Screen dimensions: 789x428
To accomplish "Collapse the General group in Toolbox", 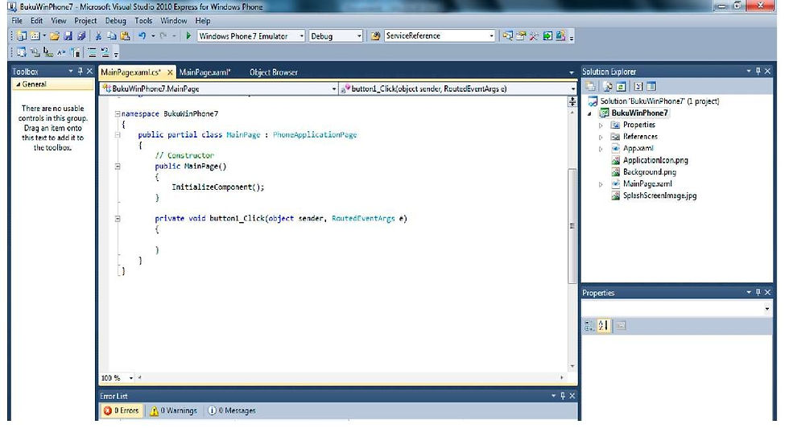I will tap(18, 84).
